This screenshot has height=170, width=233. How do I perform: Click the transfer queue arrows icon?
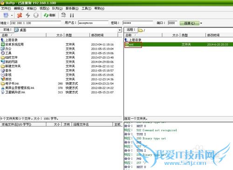click(x=63, y=15)
